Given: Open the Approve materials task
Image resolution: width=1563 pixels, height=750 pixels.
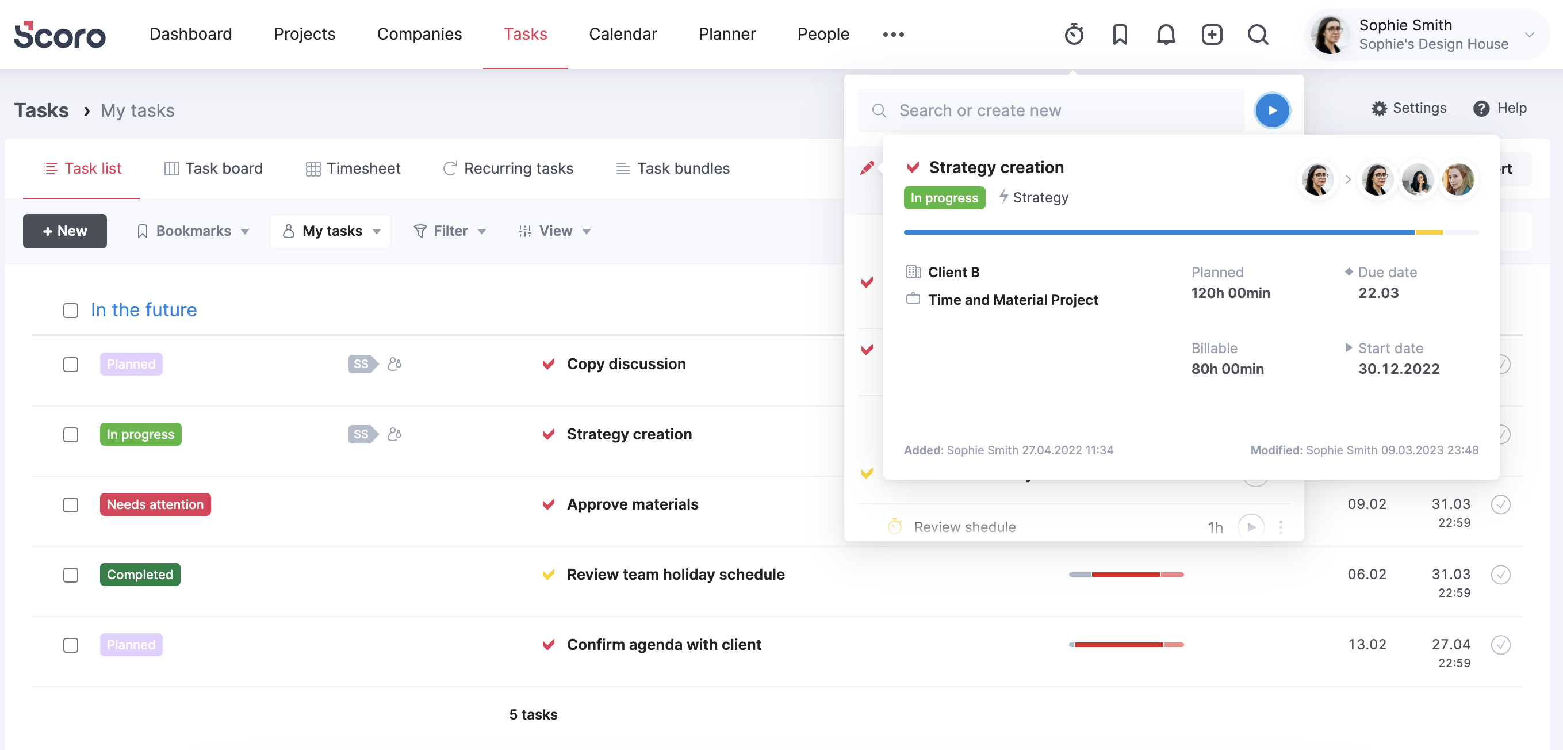Looking at the screenshot, I should [x=632, y=504].
